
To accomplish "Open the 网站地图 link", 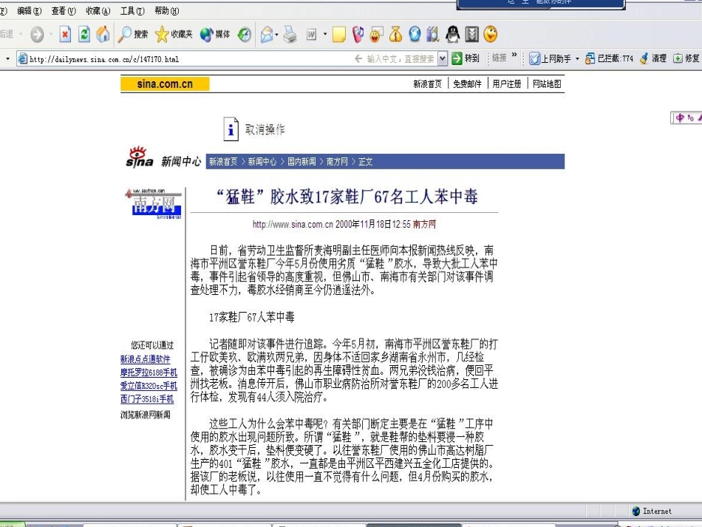I will (547, 84).
